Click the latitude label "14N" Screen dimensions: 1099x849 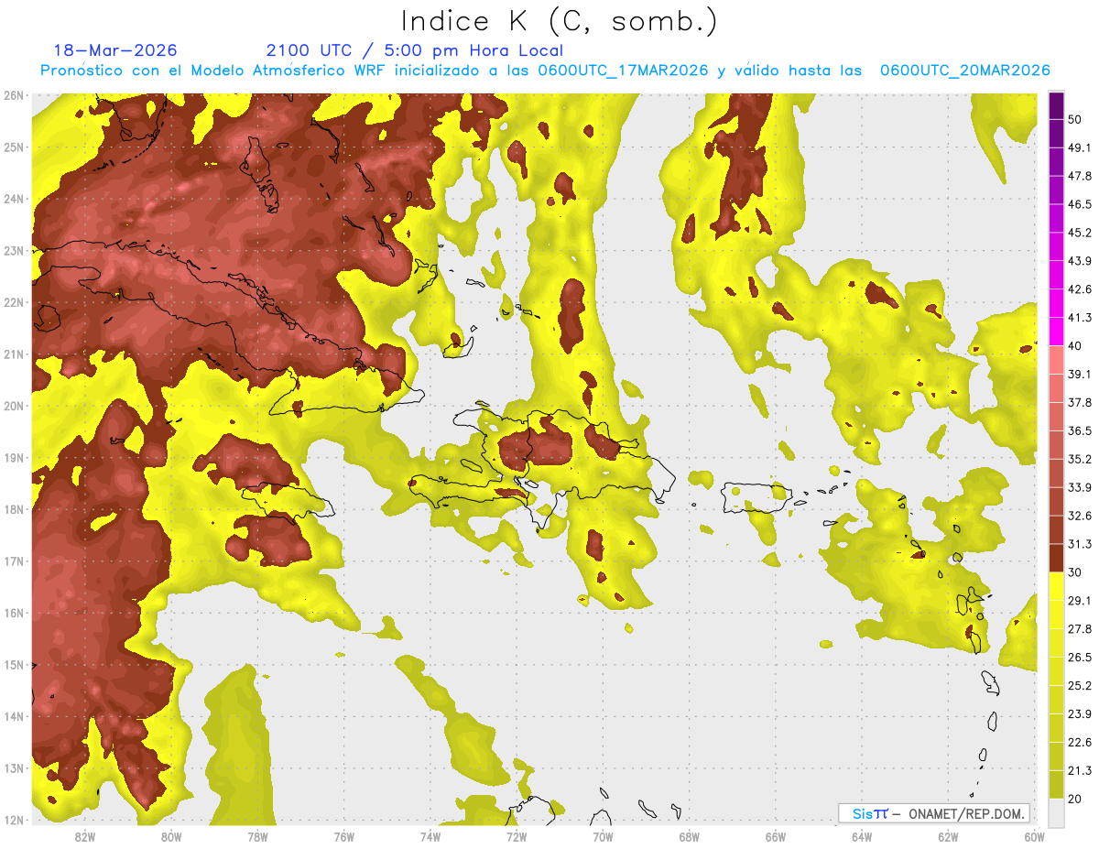tap(14, 716)
